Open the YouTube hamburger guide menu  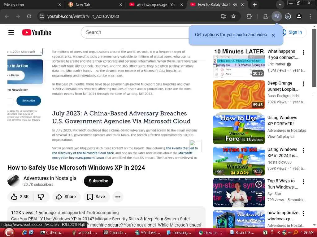point(11,32)
